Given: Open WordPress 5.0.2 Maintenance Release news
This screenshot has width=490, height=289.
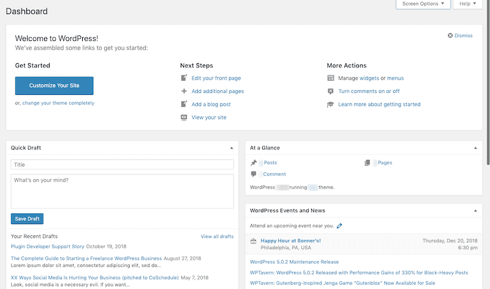Looking at the screenshot, I should 295,262.
